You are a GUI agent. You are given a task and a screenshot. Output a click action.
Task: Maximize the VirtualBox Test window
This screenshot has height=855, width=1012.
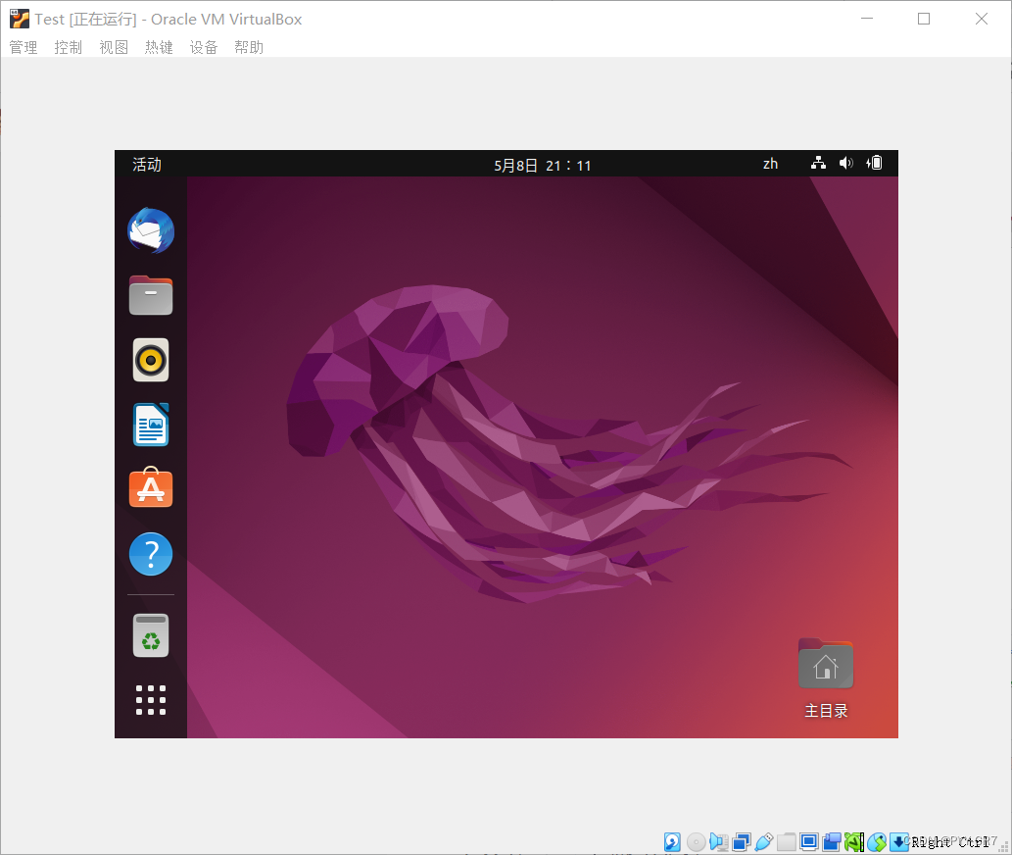pyautogui.click(x=924, y=19)
